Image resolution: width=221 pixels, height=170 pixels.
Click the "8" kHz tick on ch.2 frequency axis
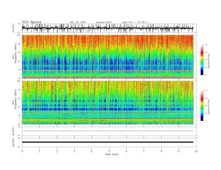click(x=19, y=90)
